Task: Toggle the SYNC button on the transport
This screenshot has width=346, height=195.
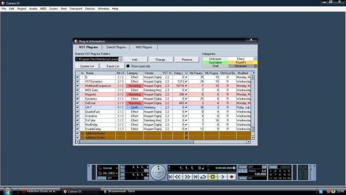Action: pos(243,178)
